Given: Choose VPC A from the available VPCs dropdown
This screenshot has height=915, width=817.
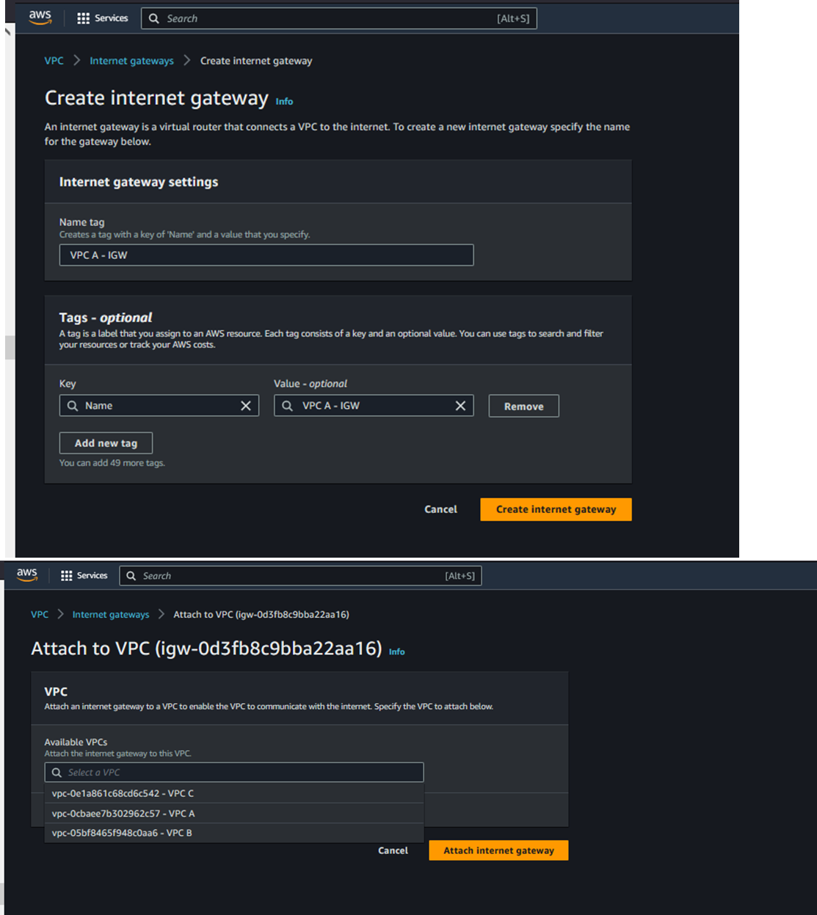Looking at the screenshot, I should [x=123, y=813].
